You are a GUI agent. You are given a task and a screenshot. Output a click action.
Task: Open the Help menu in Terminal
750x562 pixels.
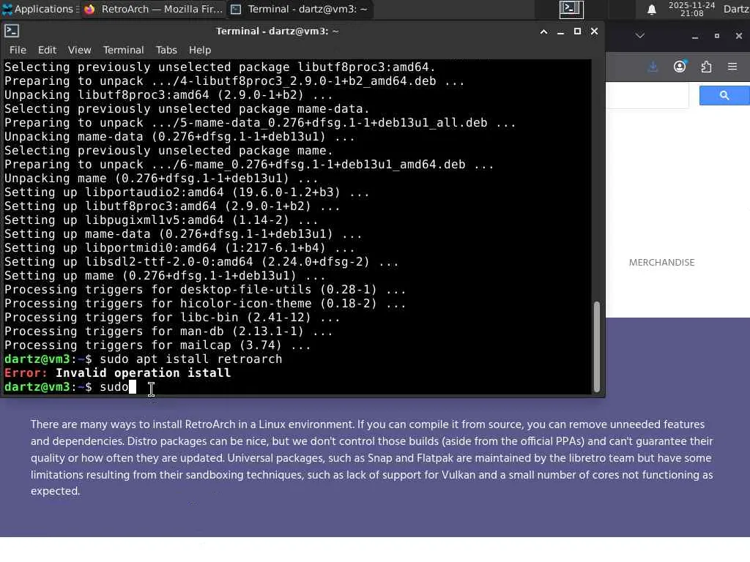(x=199, y=50)
